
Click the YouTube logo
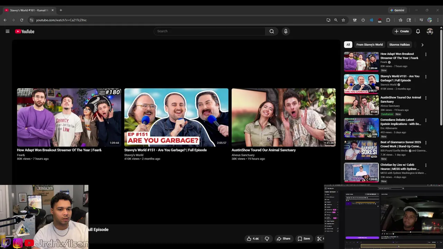click(25, 31)
